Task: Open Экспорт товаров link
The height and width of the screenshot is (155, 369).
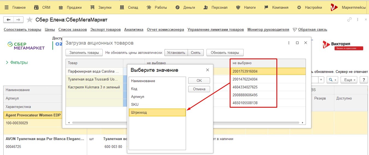Action: point(105,29)
